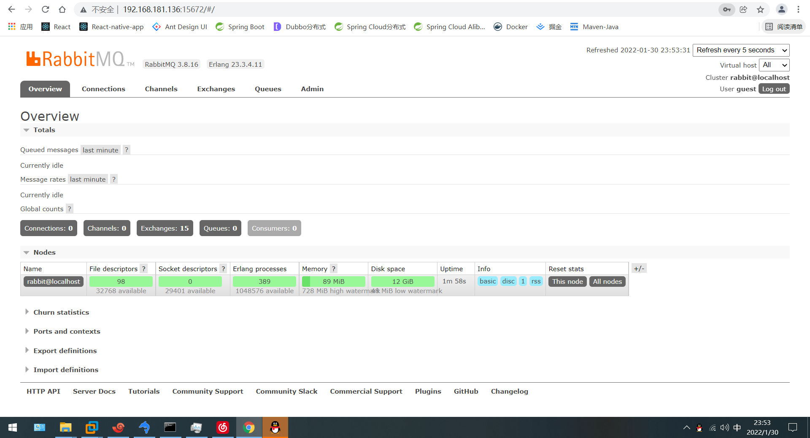Open the Spring Boot bookmark
This screenshot has width=810, height=438.
pos(240,27)
